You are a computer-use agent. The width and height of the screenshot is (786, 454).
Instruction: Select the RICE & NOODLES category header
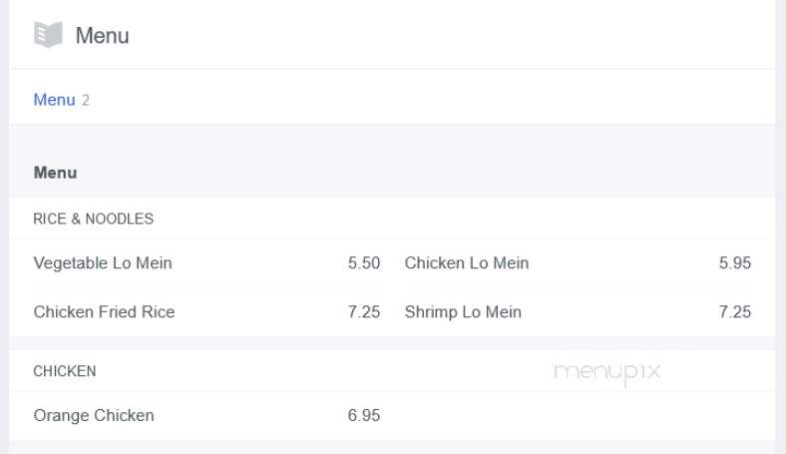point(93,219)
